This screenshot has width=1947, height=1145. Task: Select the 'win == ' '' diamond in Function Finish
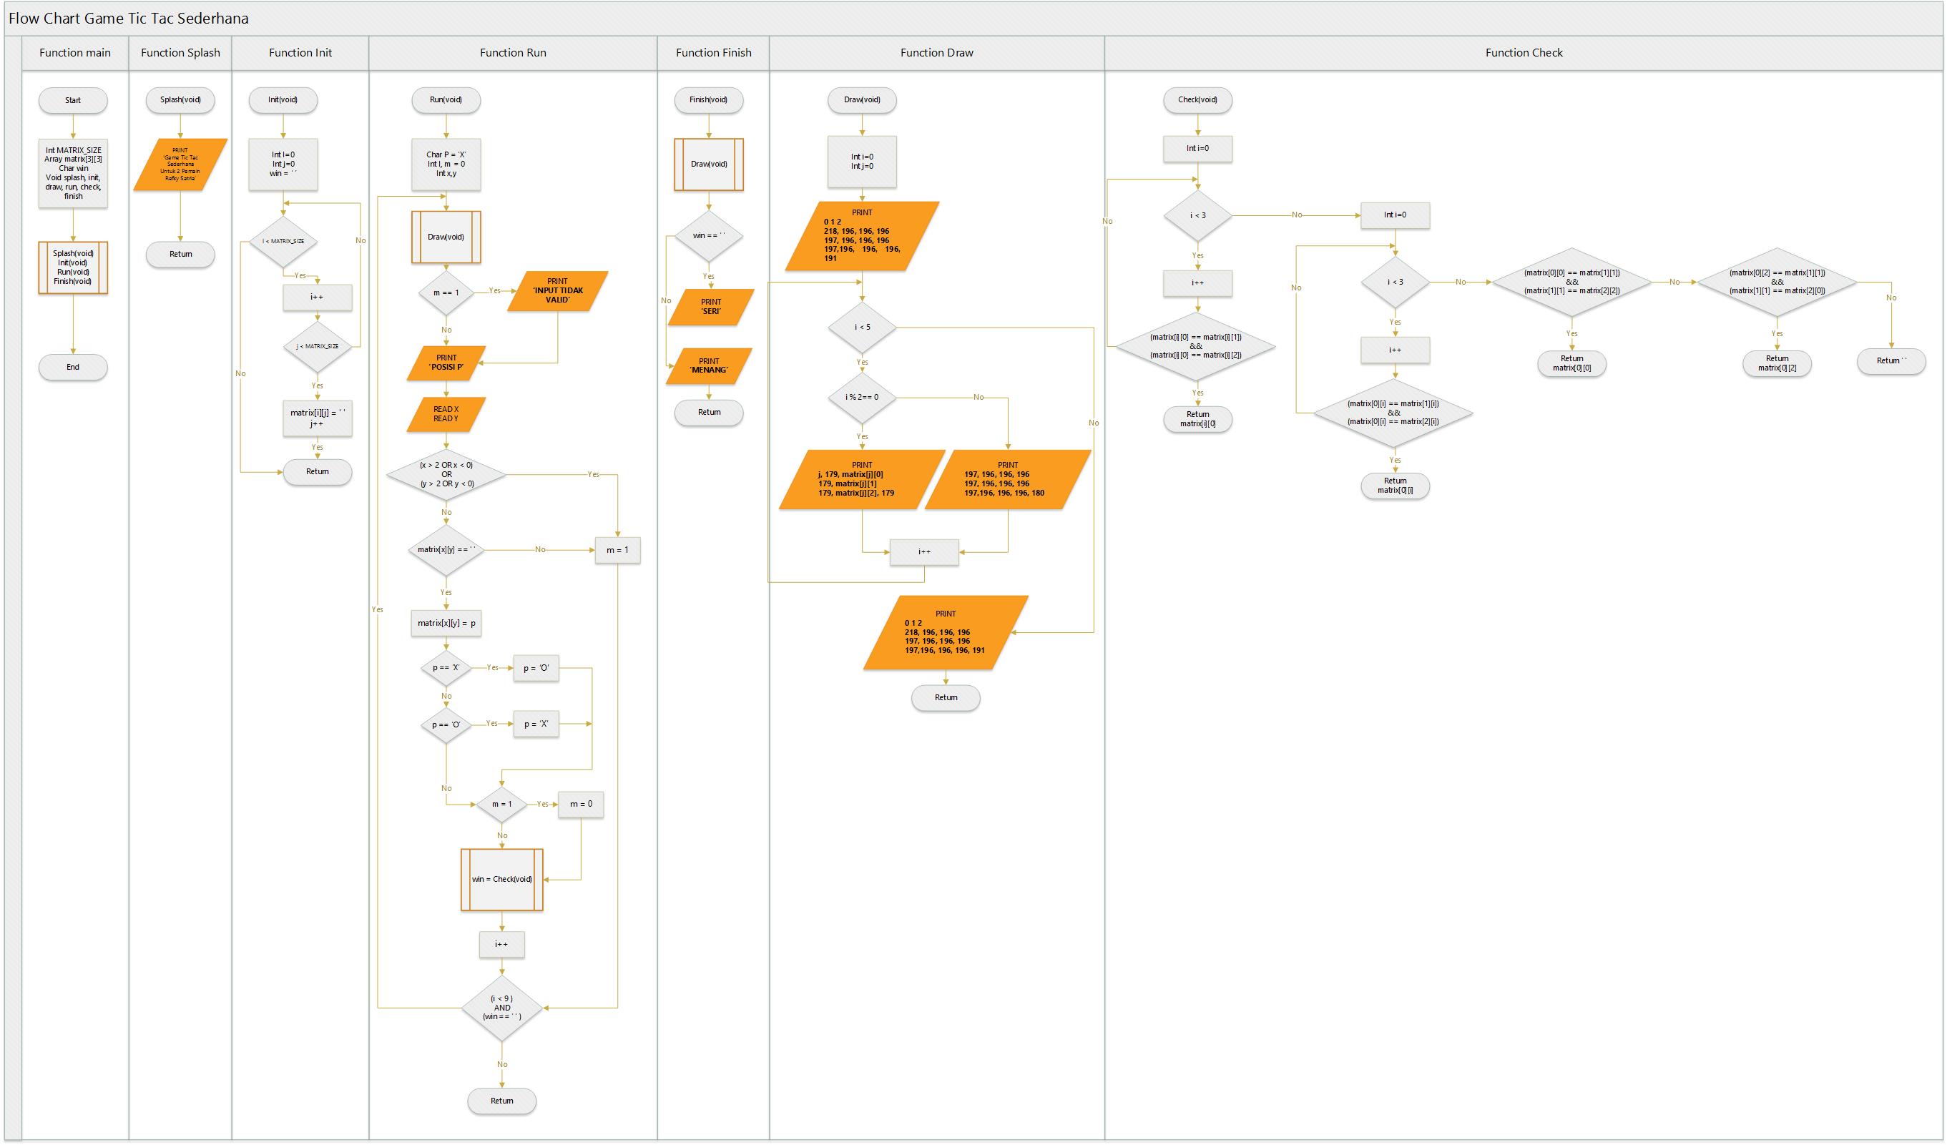coord(709,235)
